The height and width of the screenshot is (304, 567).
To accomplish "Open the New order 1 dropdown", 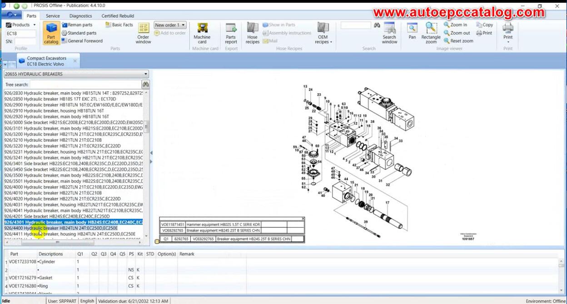I will (169, 25).
